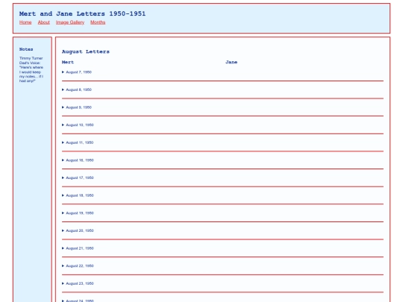Click the Mert column heading
Viewport: 403px width, 302px height.
click(x=68, y=62)
